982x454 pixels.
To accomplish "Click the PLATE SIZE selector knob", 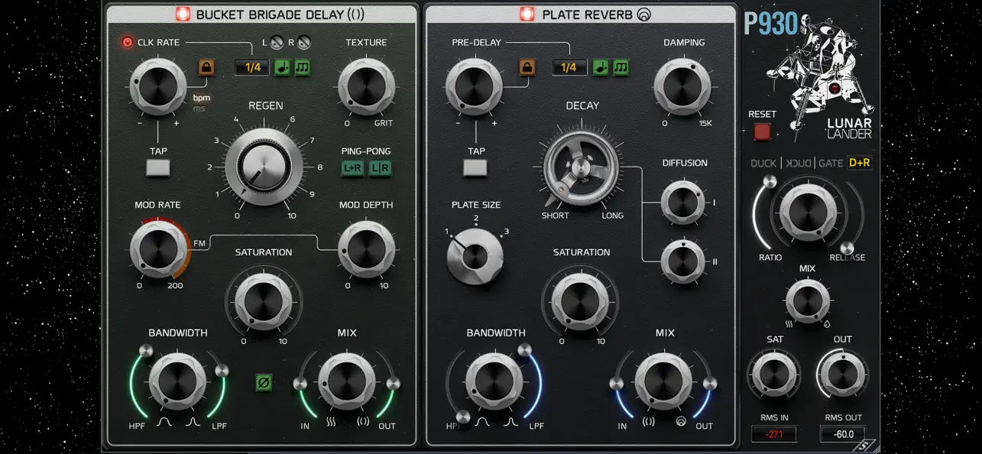I will click(x=475, y=258).
